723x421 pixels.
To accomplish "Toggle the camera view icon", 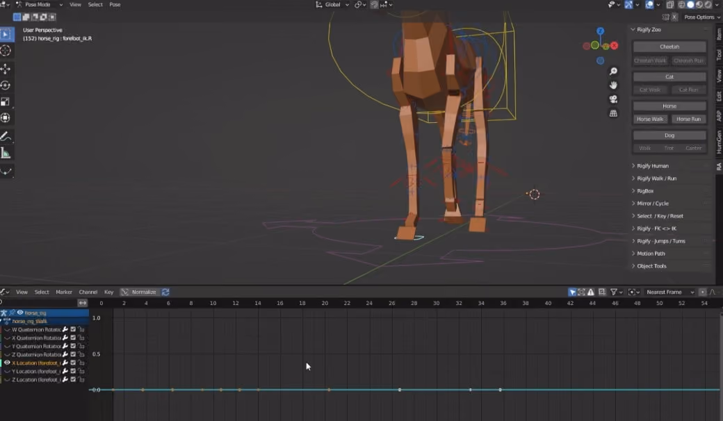I will pos(613,99).
